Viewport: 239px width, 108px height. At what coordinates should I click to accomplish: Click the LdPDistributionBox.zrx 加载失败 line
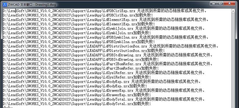pos(84,50)
